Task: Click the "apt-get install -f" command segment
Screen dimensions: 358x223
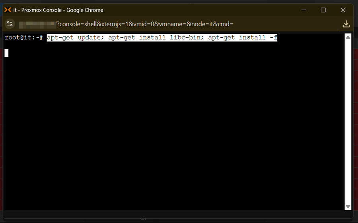Action: pyautogui.click(x=243, y=37)
